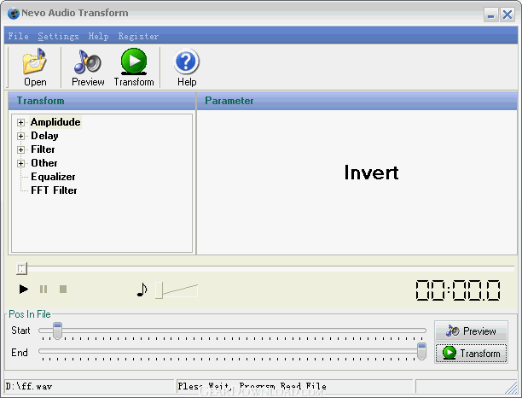Click the music note volume icon
522x398 pixels.
pyautogui.click(x=142, y=290)
